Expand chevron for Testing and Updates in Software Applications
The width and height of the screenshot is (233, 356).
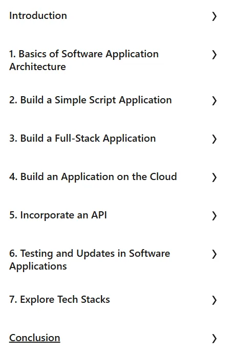point(214,254)
